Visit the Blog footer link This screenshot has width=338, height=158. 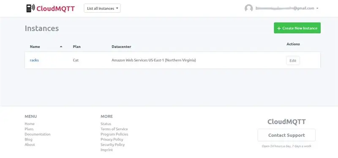click(28, 139)
